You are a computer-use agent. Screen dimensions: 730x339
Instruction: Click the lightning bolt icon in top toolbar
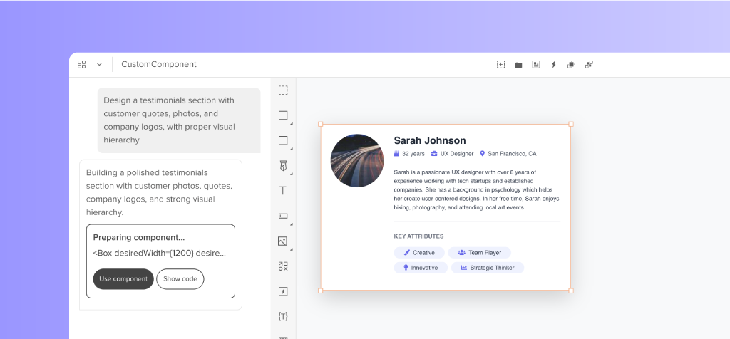[x=553, y=65]
